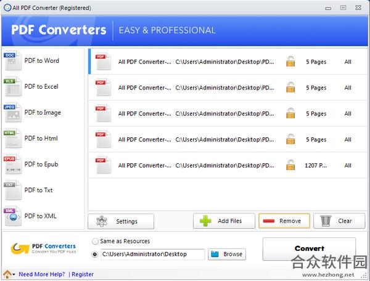This screenshot has height=281, width=370.
Task: Click the folder icon on Browse button
Action: 215,254
